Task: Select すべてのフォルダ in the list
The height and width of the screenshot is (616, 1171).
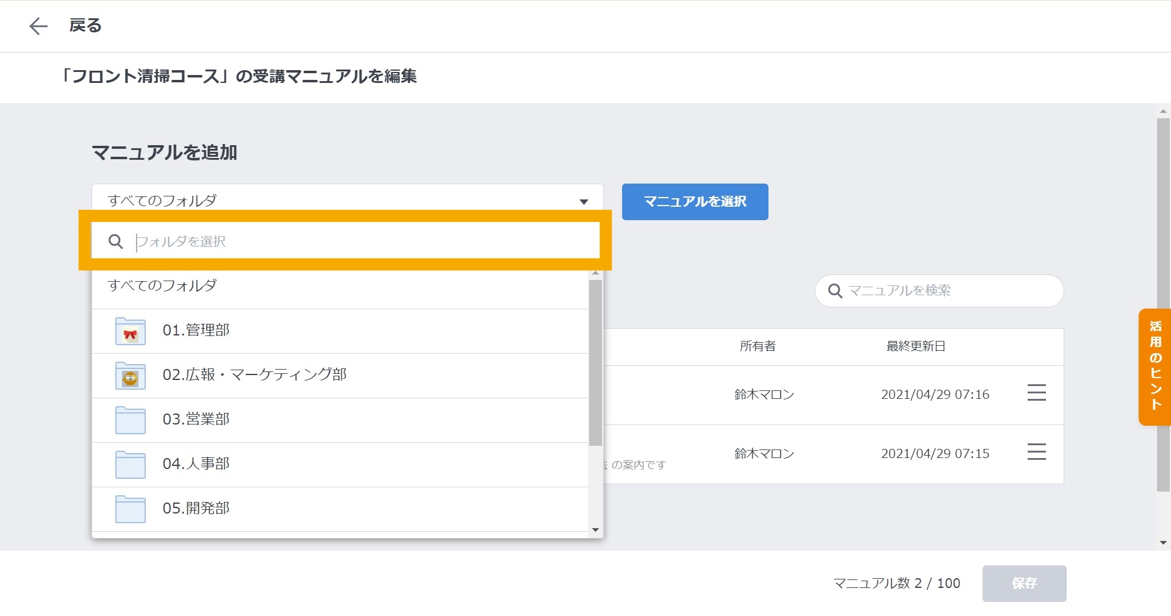Action: [340, 285]
